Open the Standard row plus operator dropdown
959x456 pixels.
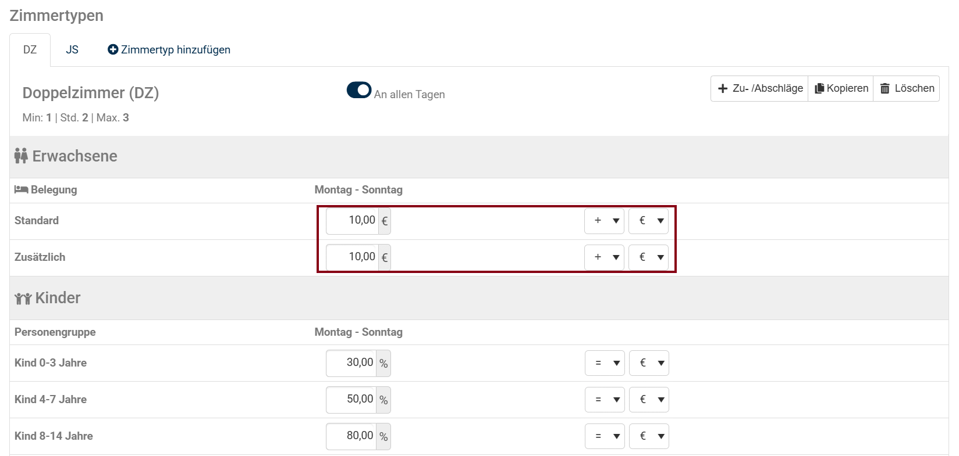pyautogui.click(x=604, y=221)
